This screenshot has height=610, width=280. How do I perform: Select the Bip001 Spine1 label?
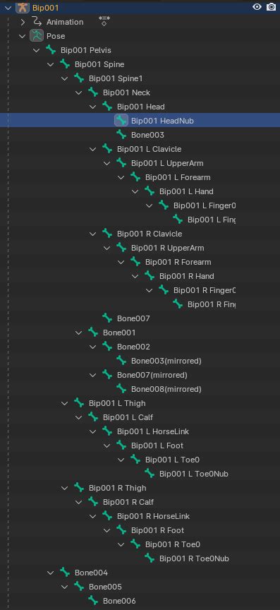tap(116, 78)
